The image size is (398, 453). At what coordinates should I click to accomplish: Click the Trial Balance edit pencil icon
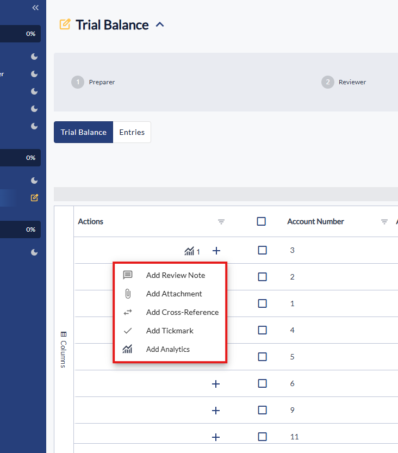(65, 24)
